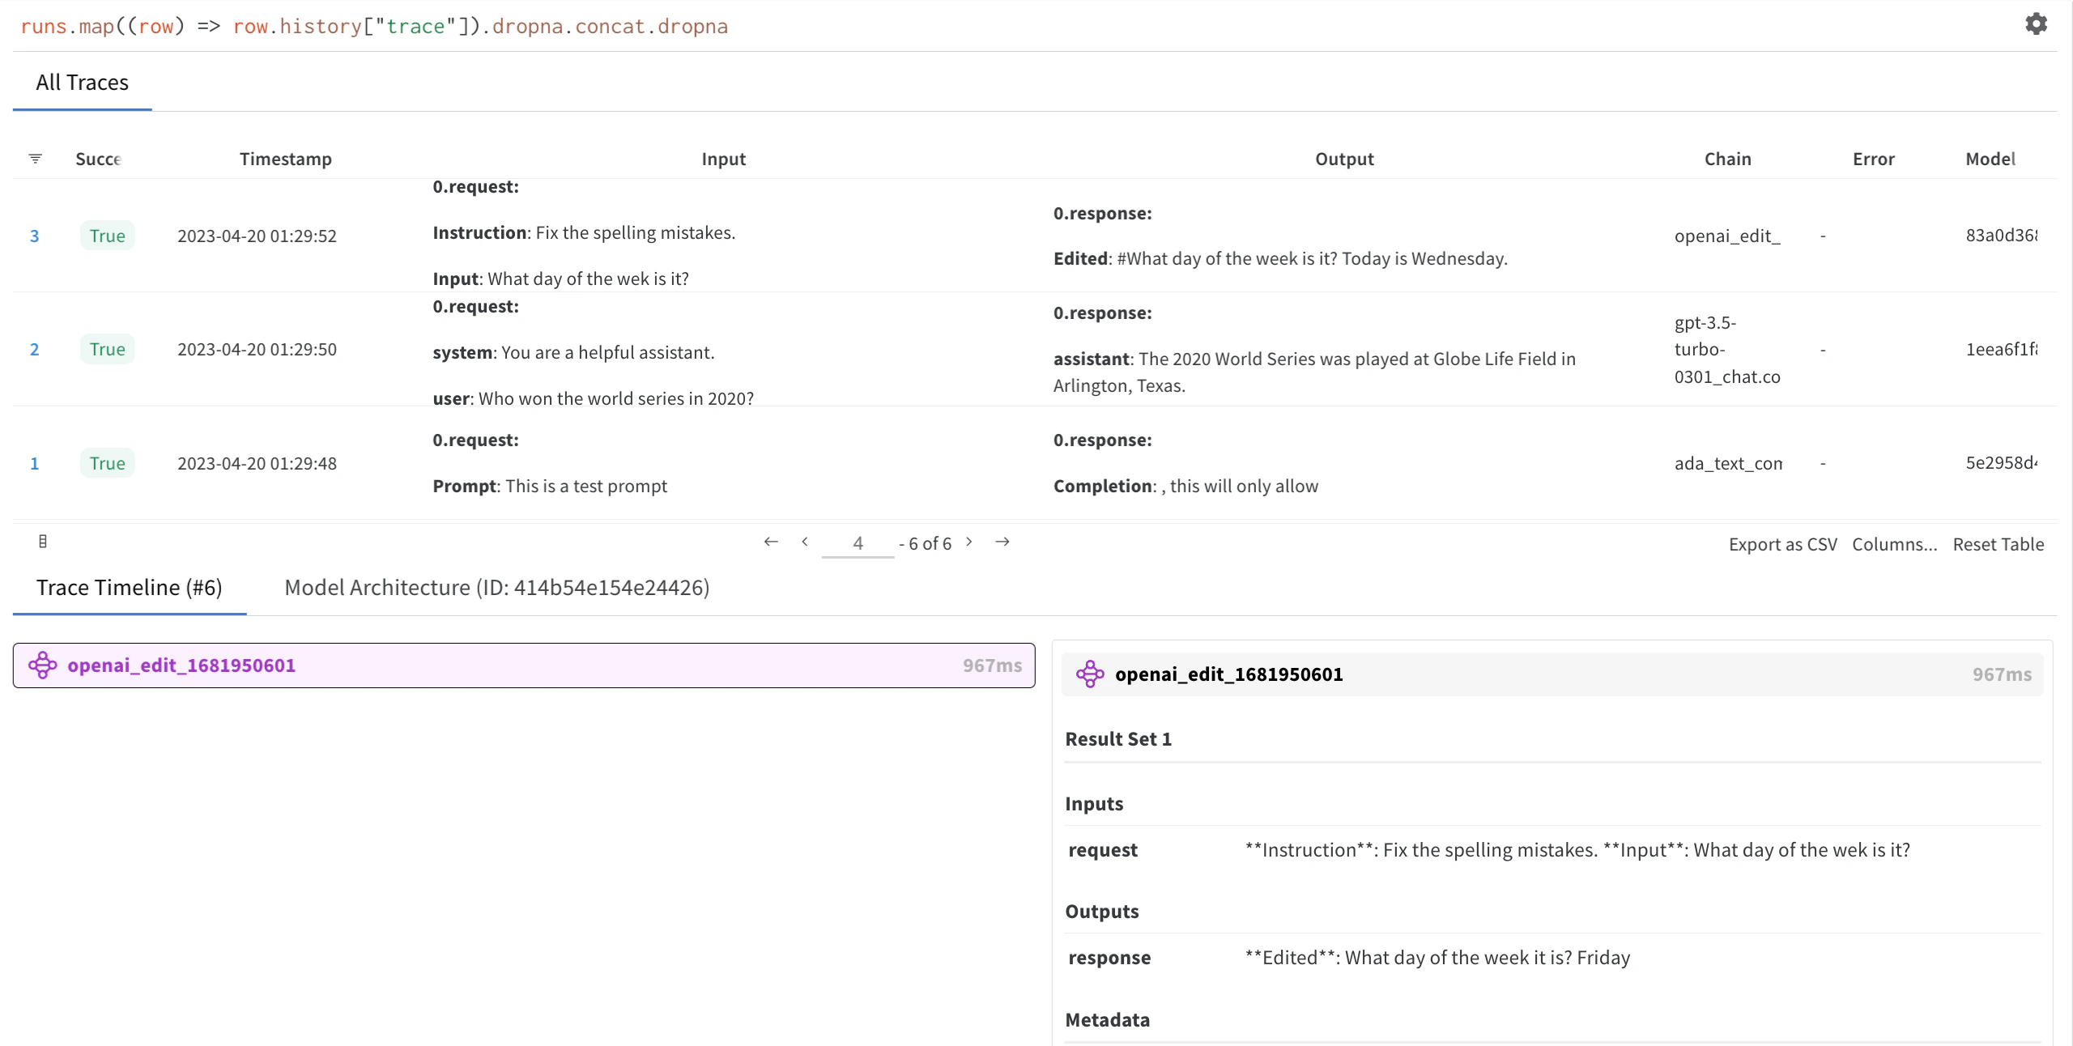The width and height of the screenshot is (2073, 1046).
Task: Click the chain icon in the detail panel header
Action: (x=1092, y=674)
